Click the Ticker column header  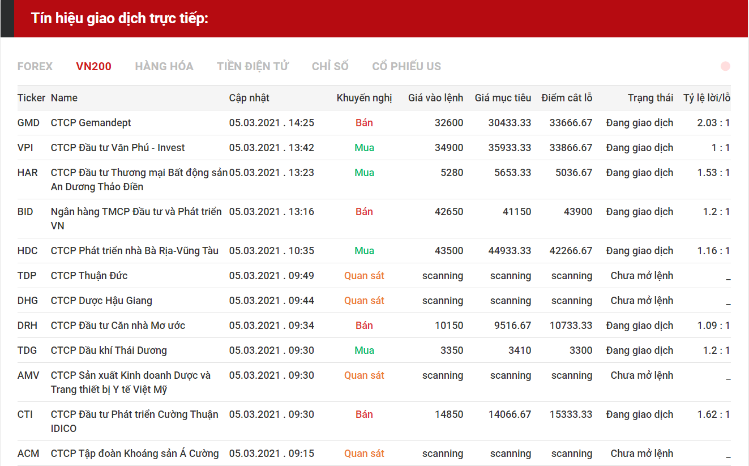tap(31, 98)
